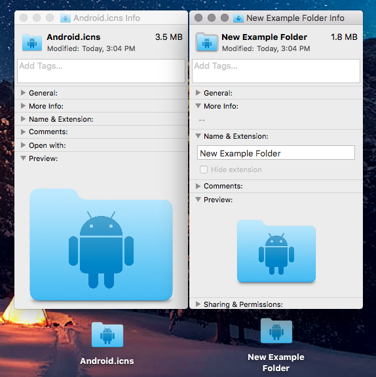Expand Name & Extension in Android.icns Info
376x377 pixels.
click(23, 118)
